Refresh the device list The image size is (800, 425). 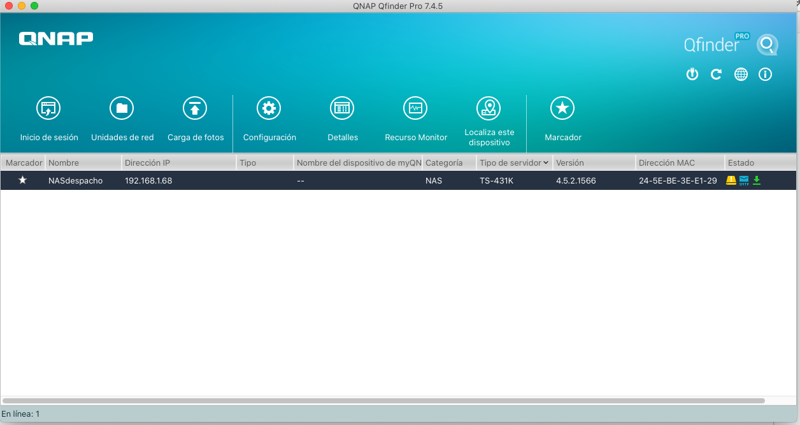717,75
